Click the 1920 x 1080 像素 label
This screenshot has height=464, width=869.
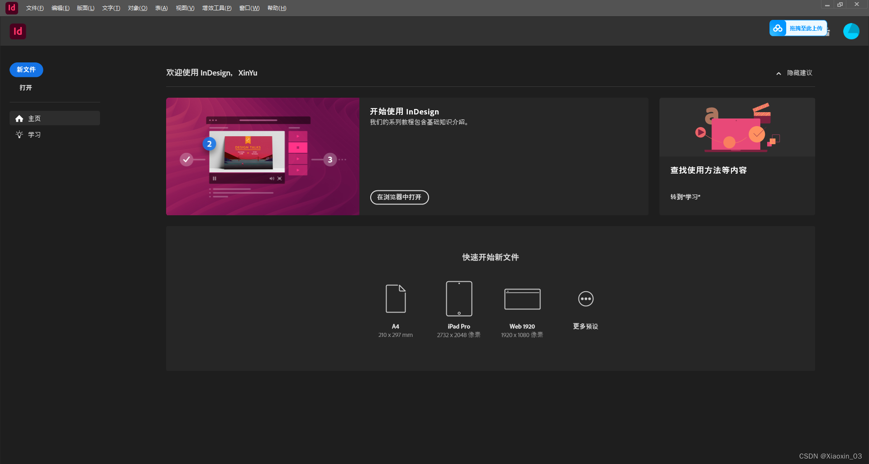click(522, 335)
